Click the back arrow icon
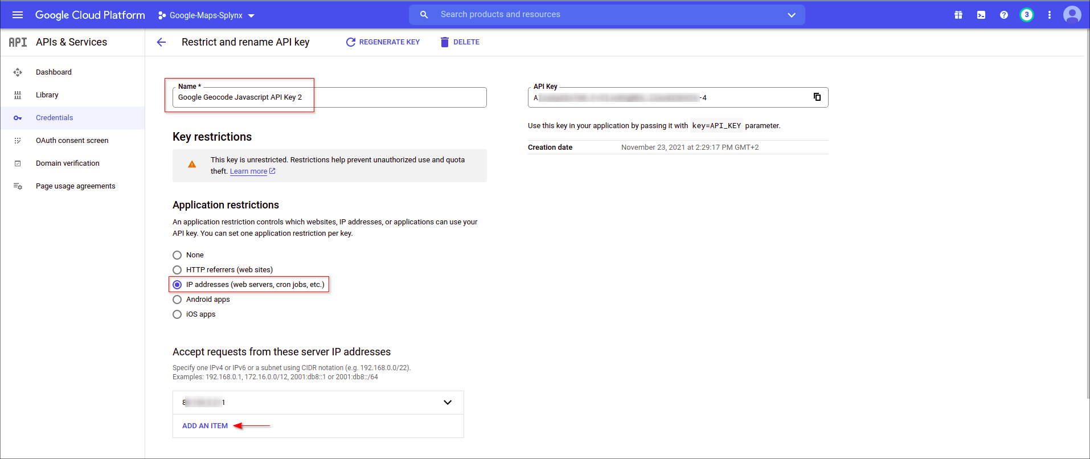The height and width of the screenshot is (459, 1090). coord(161,42)
